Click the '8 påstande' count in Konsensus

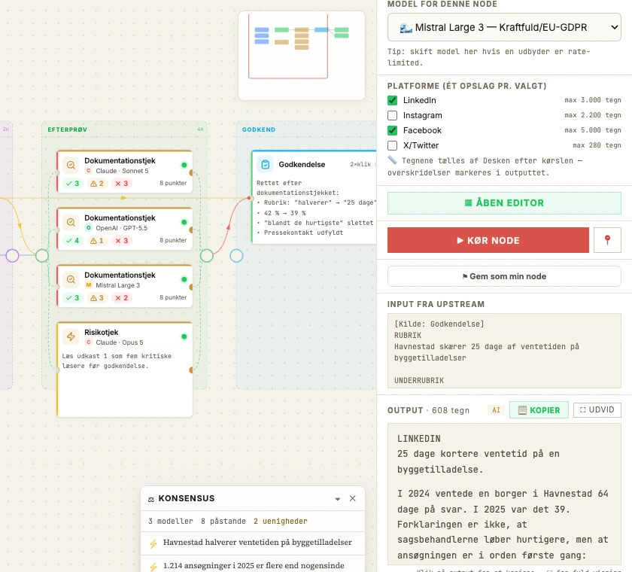(223, 522)
